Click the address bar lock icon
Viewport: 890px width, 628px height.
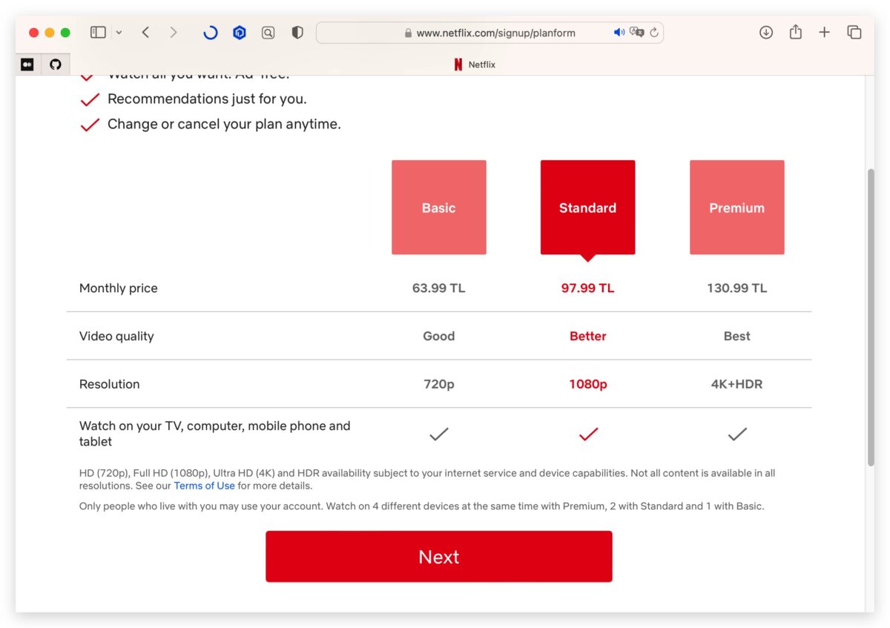click(408, 33)
